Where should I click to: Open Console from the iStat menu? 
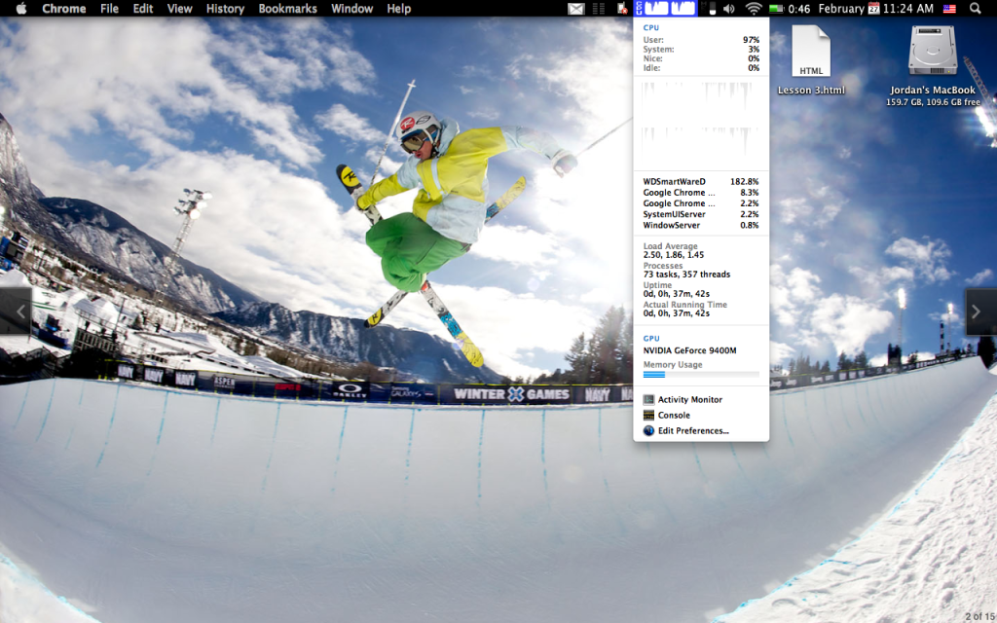[674, 415]
